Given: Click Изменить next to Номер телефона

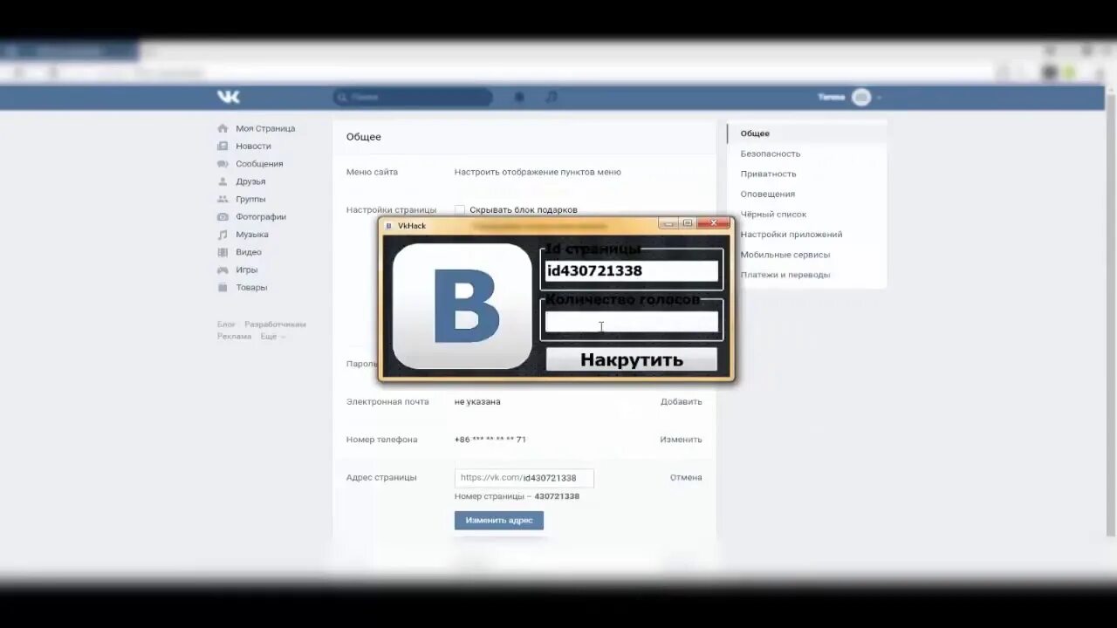Looking at the screenshot, I should [x=681, y=440].
